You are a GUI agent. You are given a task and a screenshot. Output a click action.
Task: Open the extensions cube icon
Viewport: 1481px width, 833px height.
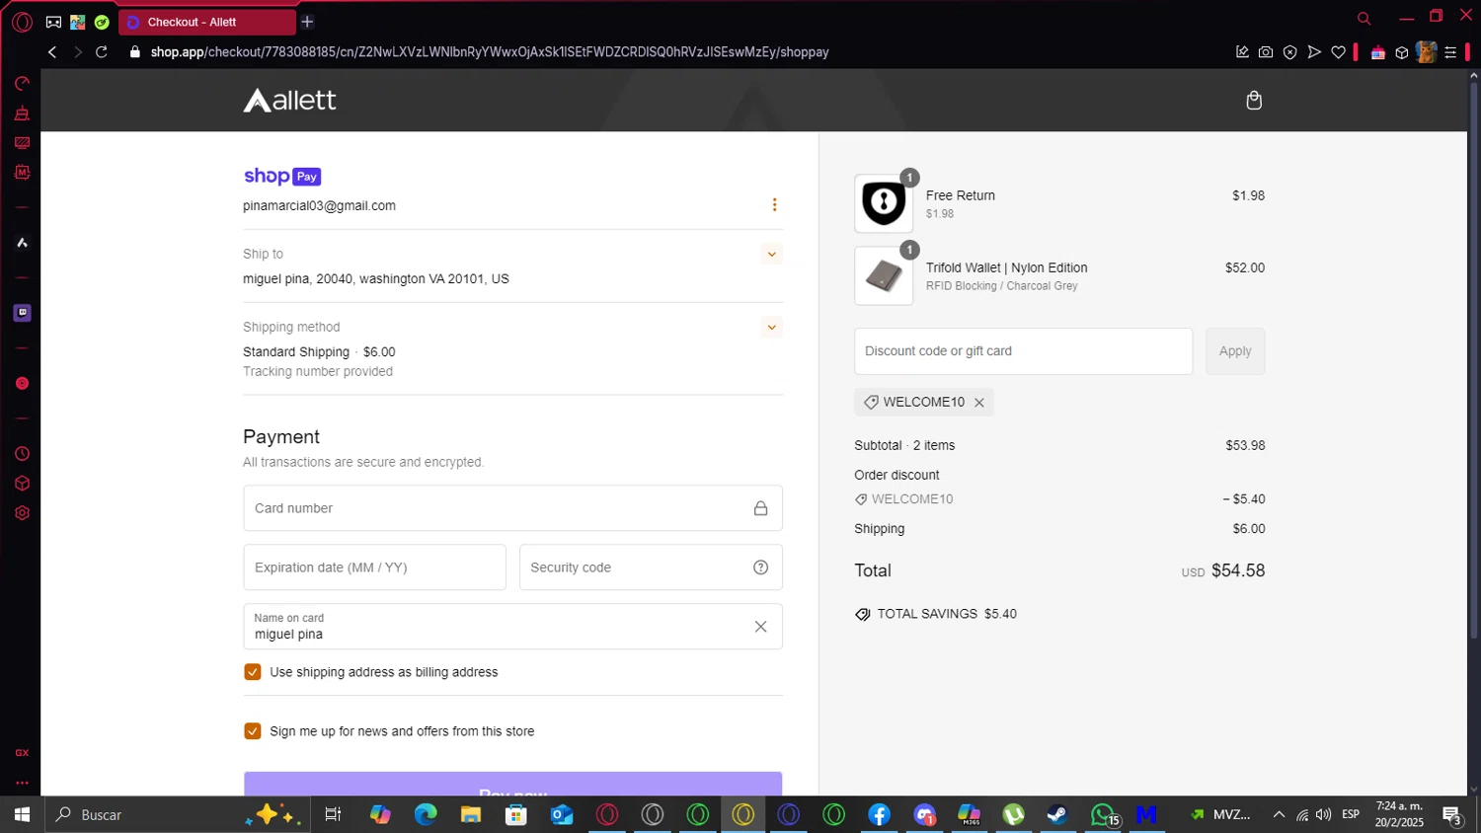[1401, 52]
